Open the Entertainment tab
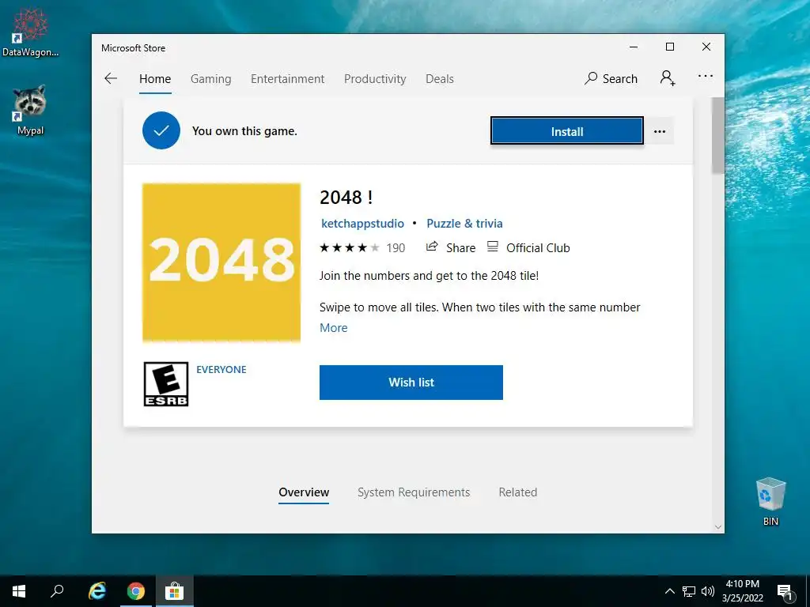This screenshot has height=607, width=810. click(288, 79)
